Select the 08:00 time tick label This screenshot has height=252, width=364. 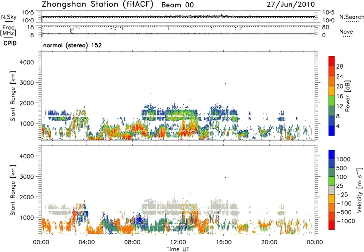coord(132,242)
